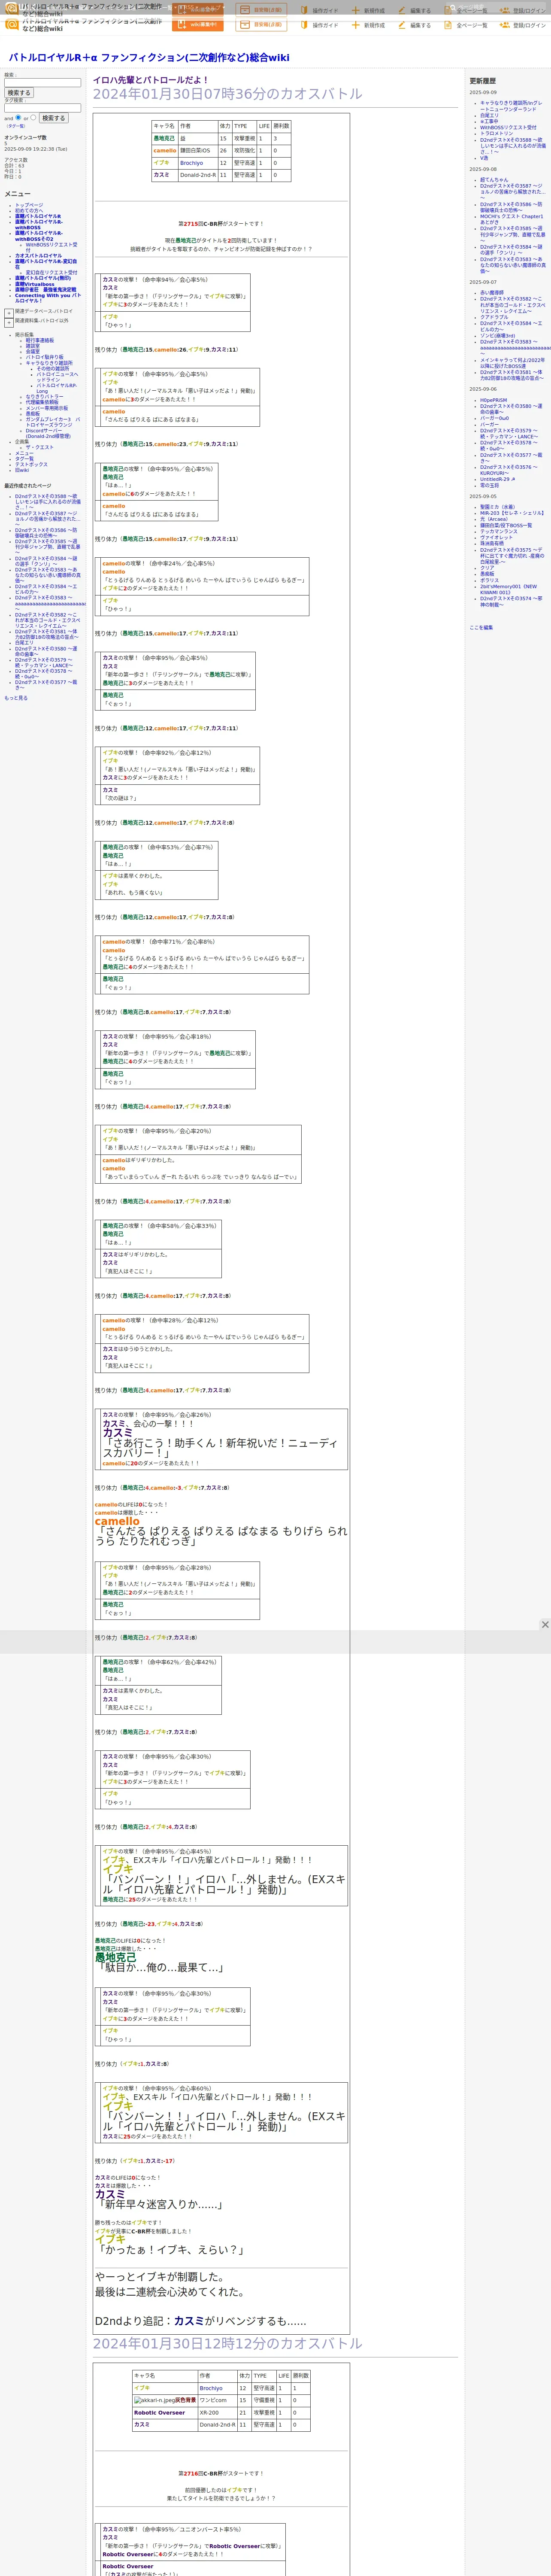Image resolution: width=551 pixels, height=2576 pixels.
Task: Click the 編集する pencil icon in the opaque header row
Action: [403, 25]
